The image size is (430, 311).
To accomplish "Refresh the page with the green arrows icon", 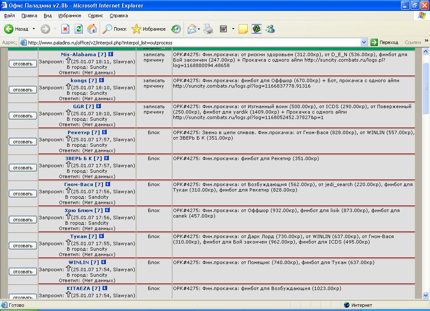I will click(x=79, y=29).
